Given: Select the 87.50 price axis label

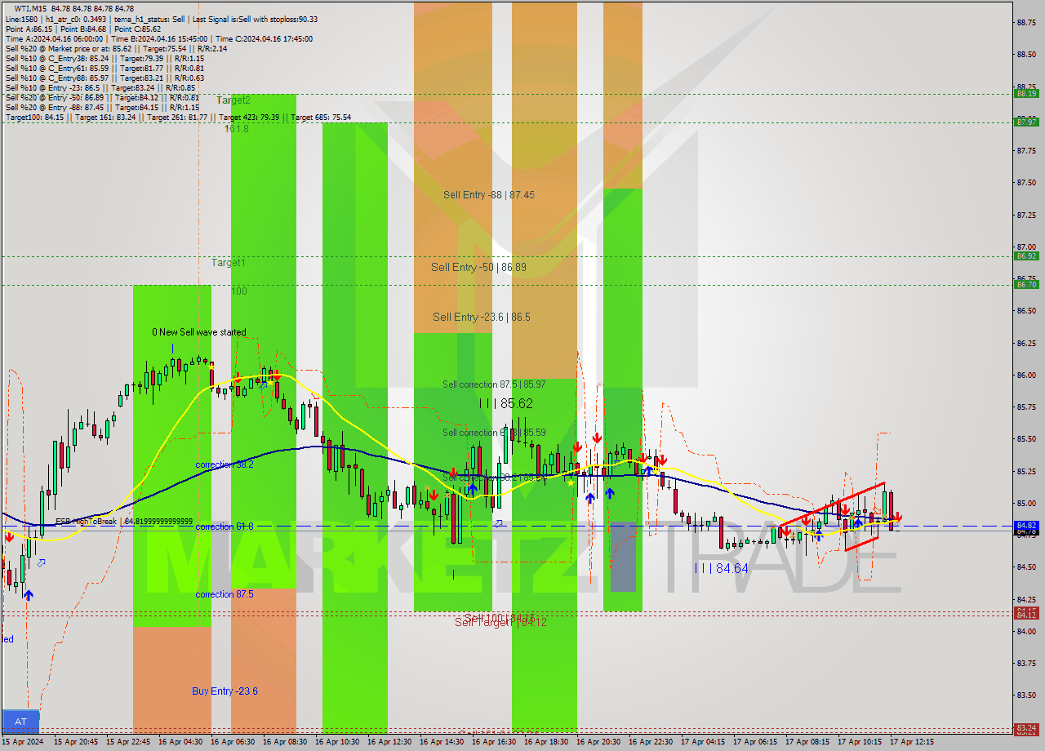Looking at the screenshot, I should [x=1026, y=183].
